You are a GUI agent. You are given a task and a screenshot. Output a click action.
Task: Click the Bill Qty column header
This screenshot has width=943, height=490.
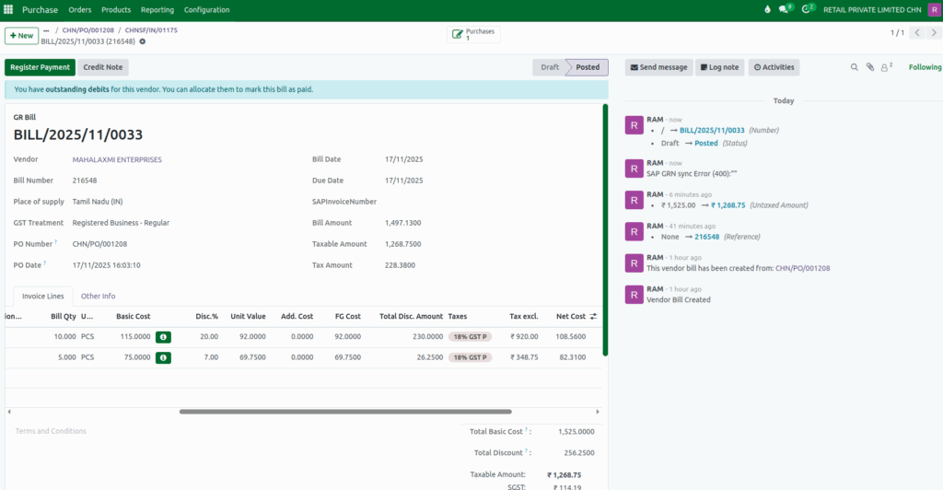(x=64, y=316)
